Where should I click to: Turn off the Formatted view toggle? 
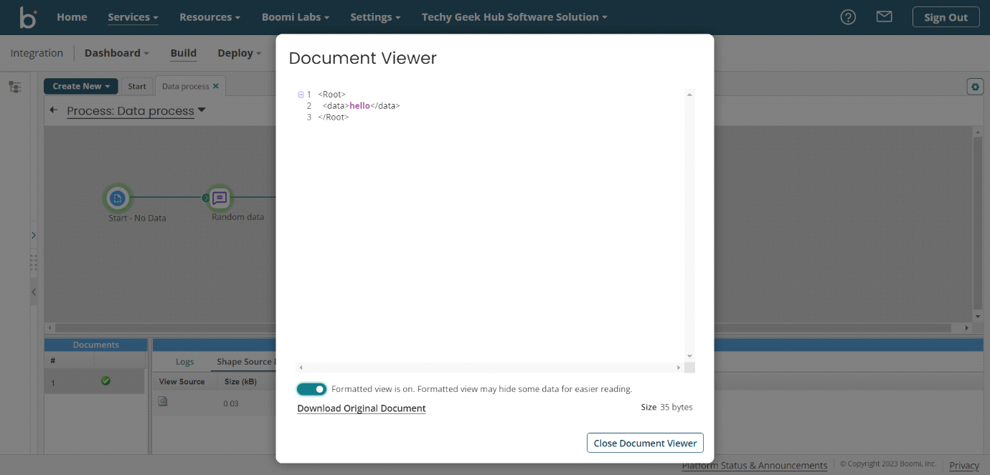pyautogui.click(x=311, y=389)
